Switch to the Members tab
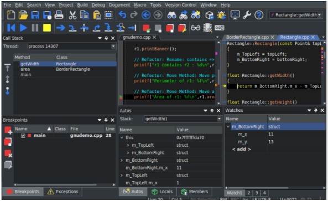 click(195, 192)
